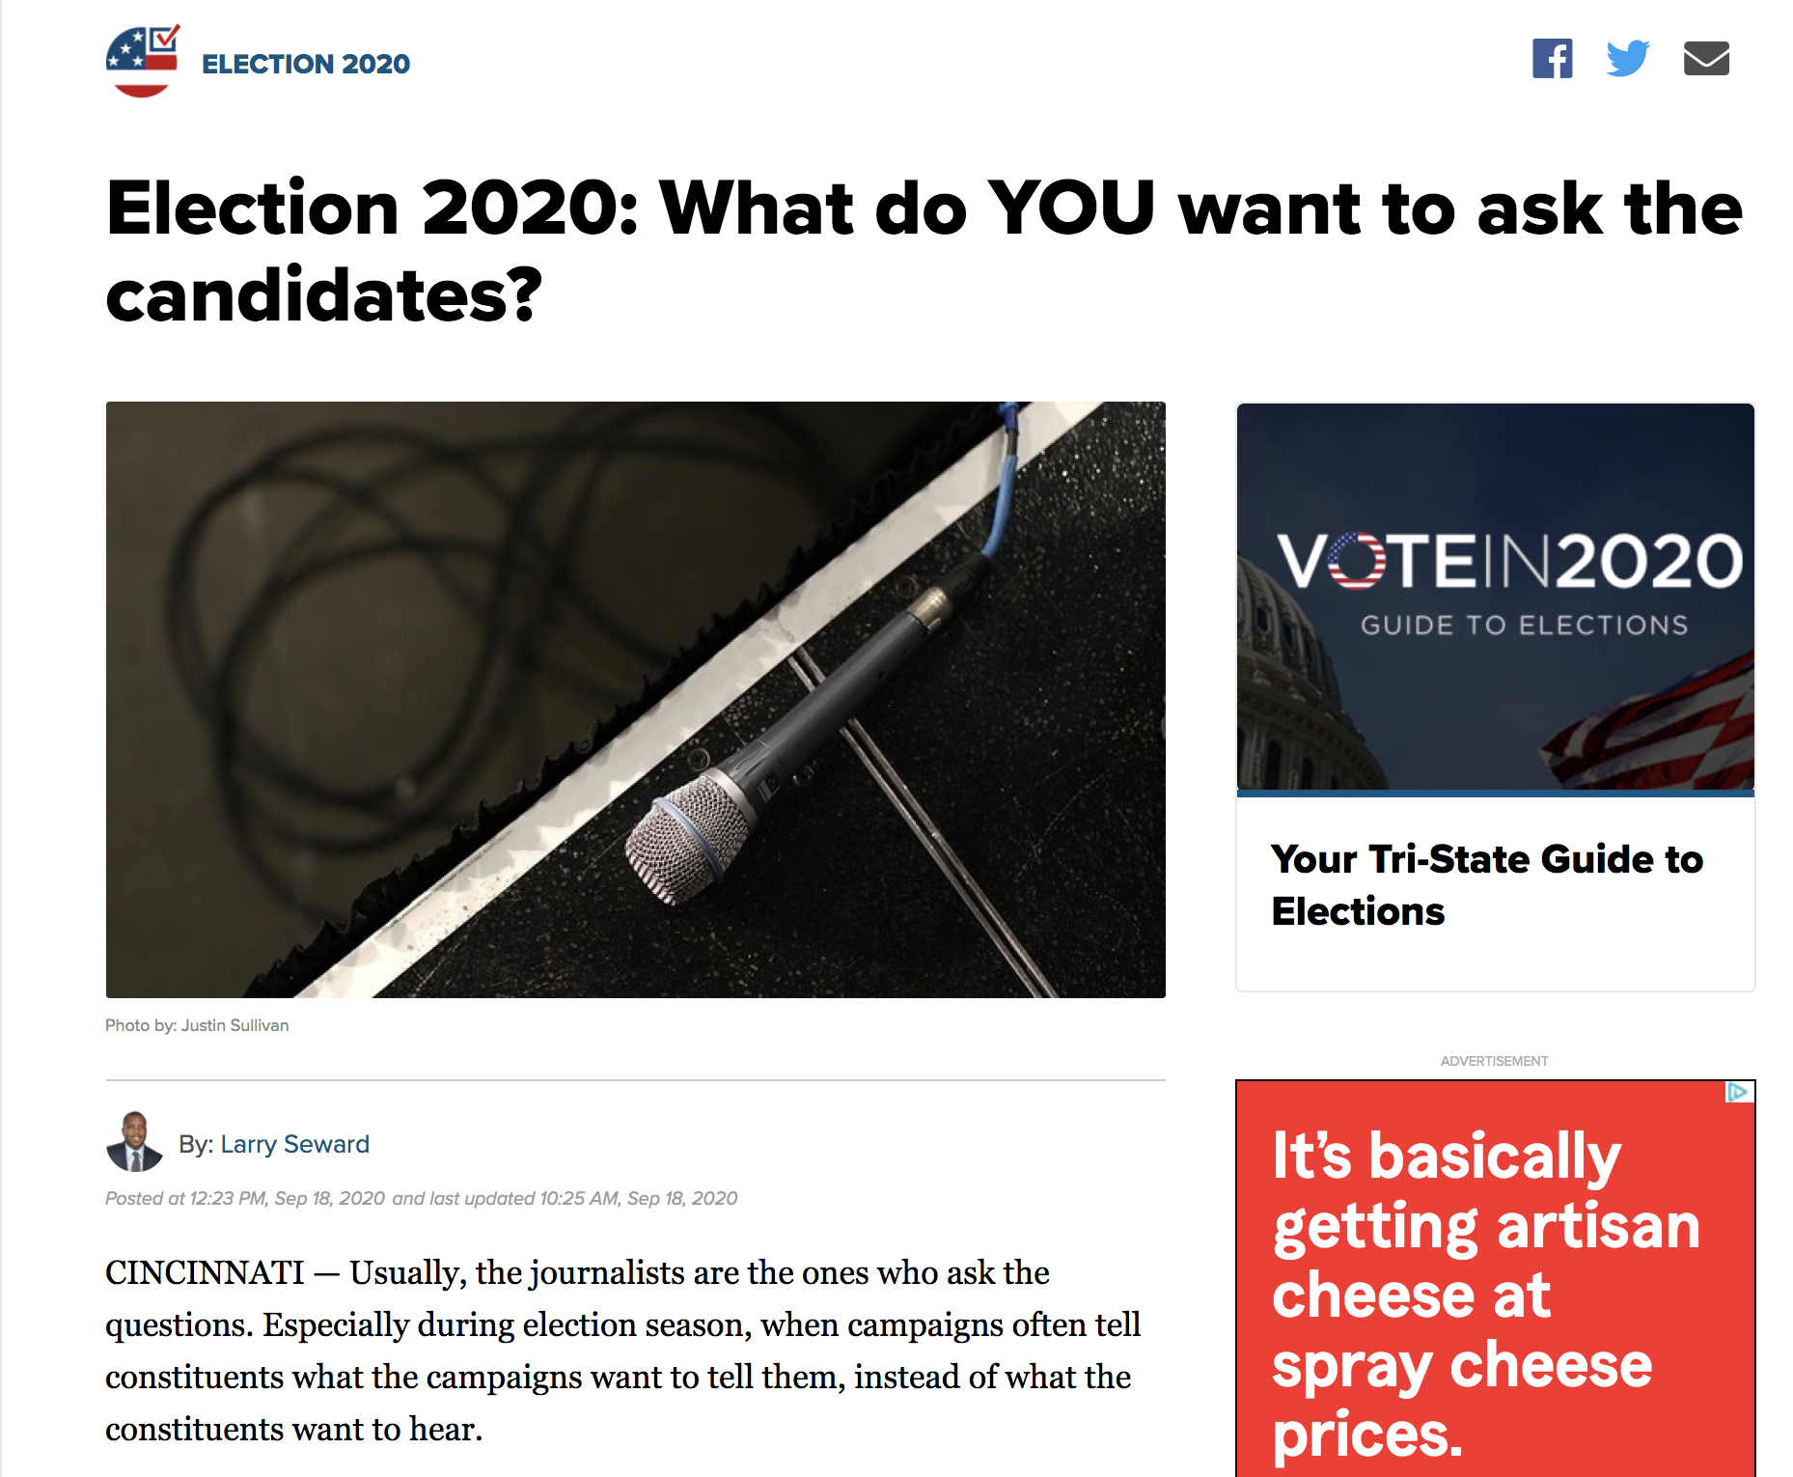Open author Larry Seward's profile link
1793x1477 pixels.
click(x=294, y=1144)
